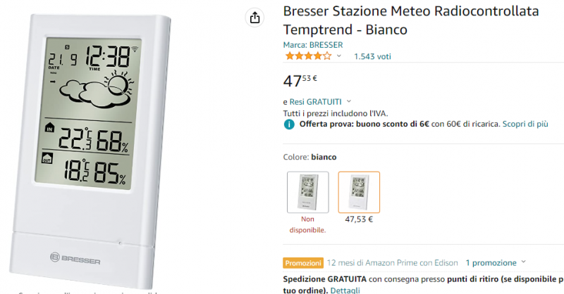Click the Colore: bianco label

309,157
